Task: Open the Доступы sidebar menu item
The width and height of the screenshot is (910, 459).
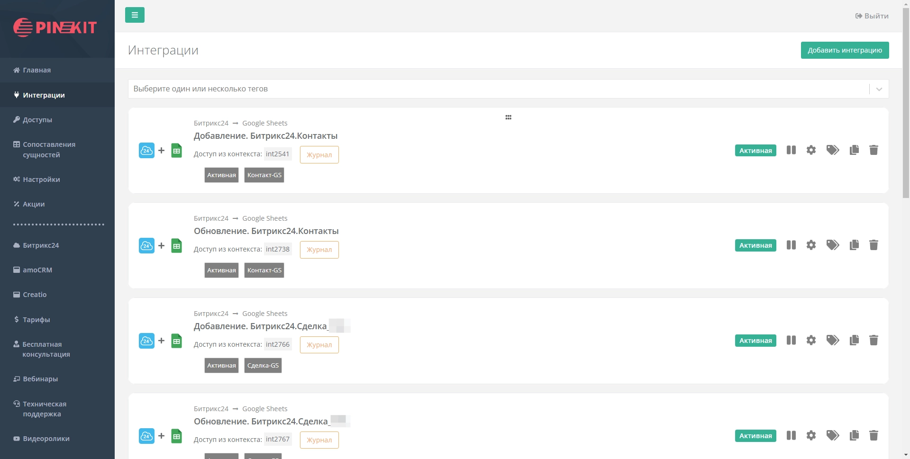Action: 37,120
